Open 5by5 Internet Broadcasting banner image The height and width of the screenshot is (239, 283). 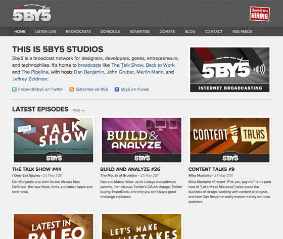point(230,70)
